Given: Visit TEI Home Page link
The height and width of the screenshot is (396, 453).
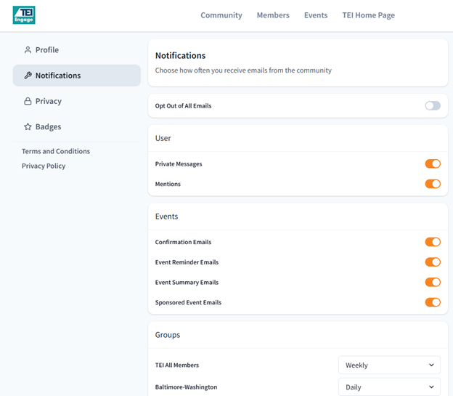Looking at the screenshot, I should [x=368, y=15].
